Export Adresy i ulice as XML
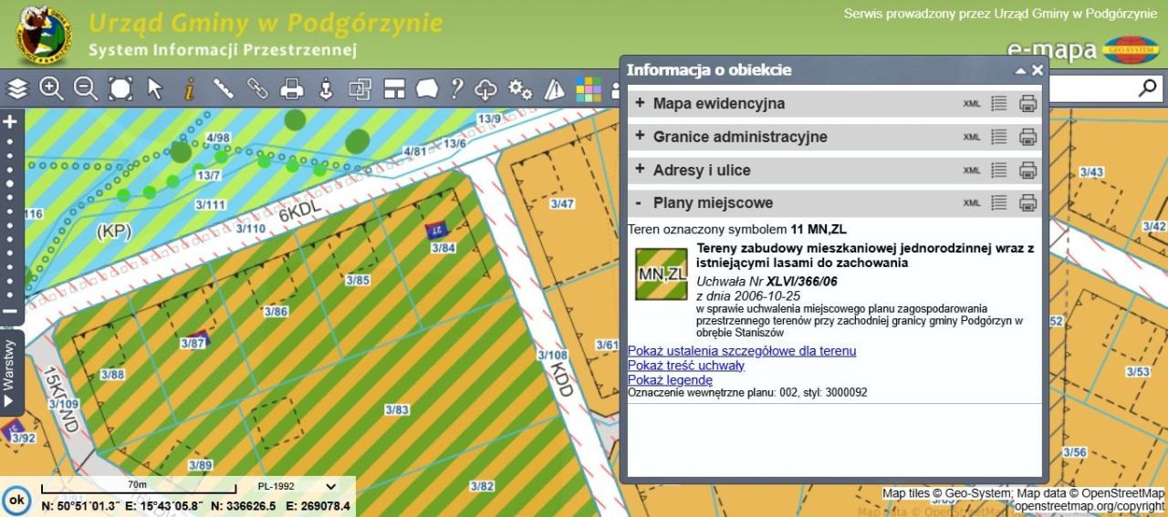Screen dimensions: 1168x517 (972, 170)
